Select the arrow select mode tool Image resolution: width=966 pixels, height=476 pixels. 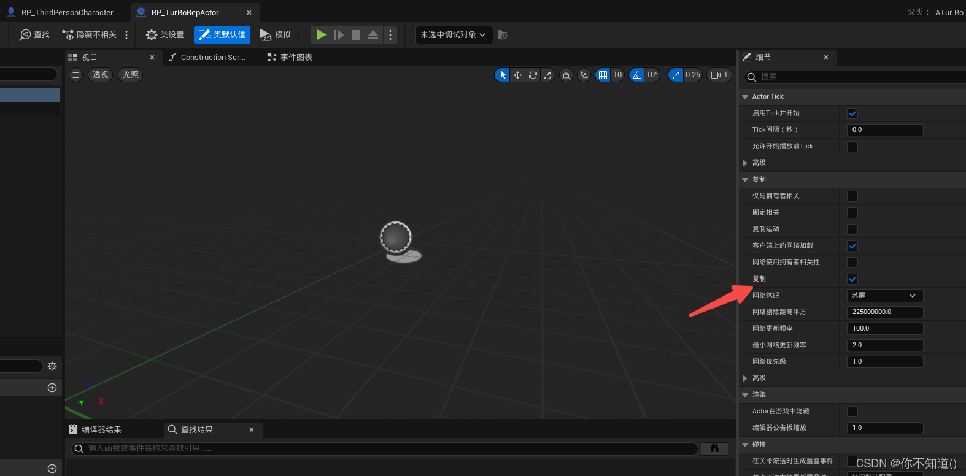coord(503,75)
